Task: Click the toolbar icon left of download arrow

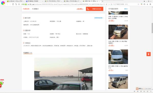Action: 144,4
